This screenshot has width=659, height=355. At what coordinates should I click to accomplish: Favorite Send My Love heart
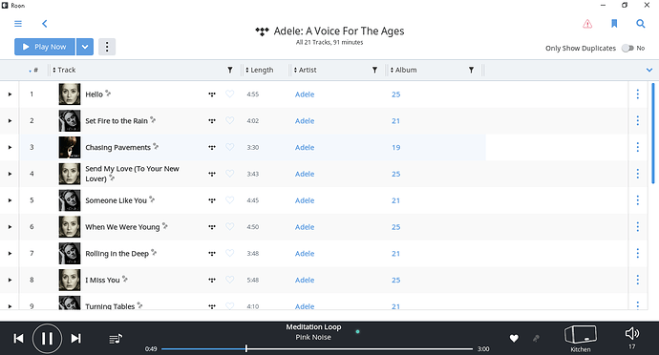coord(229,174)
